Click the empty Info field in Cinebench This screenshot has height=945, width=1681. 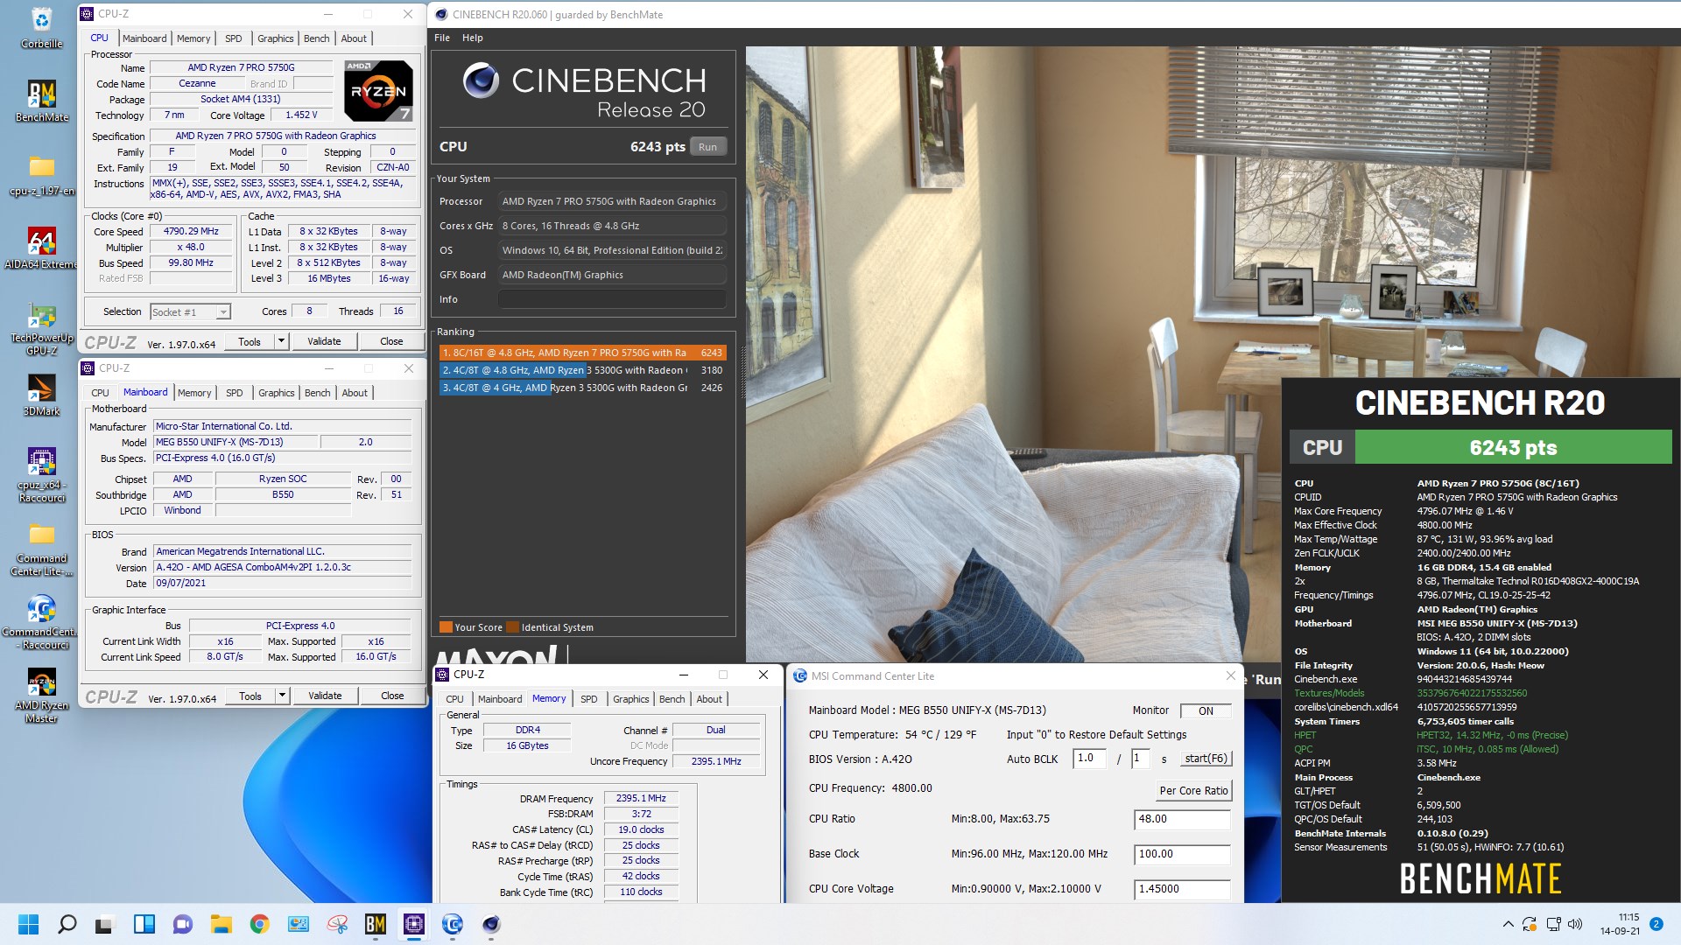point(612,299)
